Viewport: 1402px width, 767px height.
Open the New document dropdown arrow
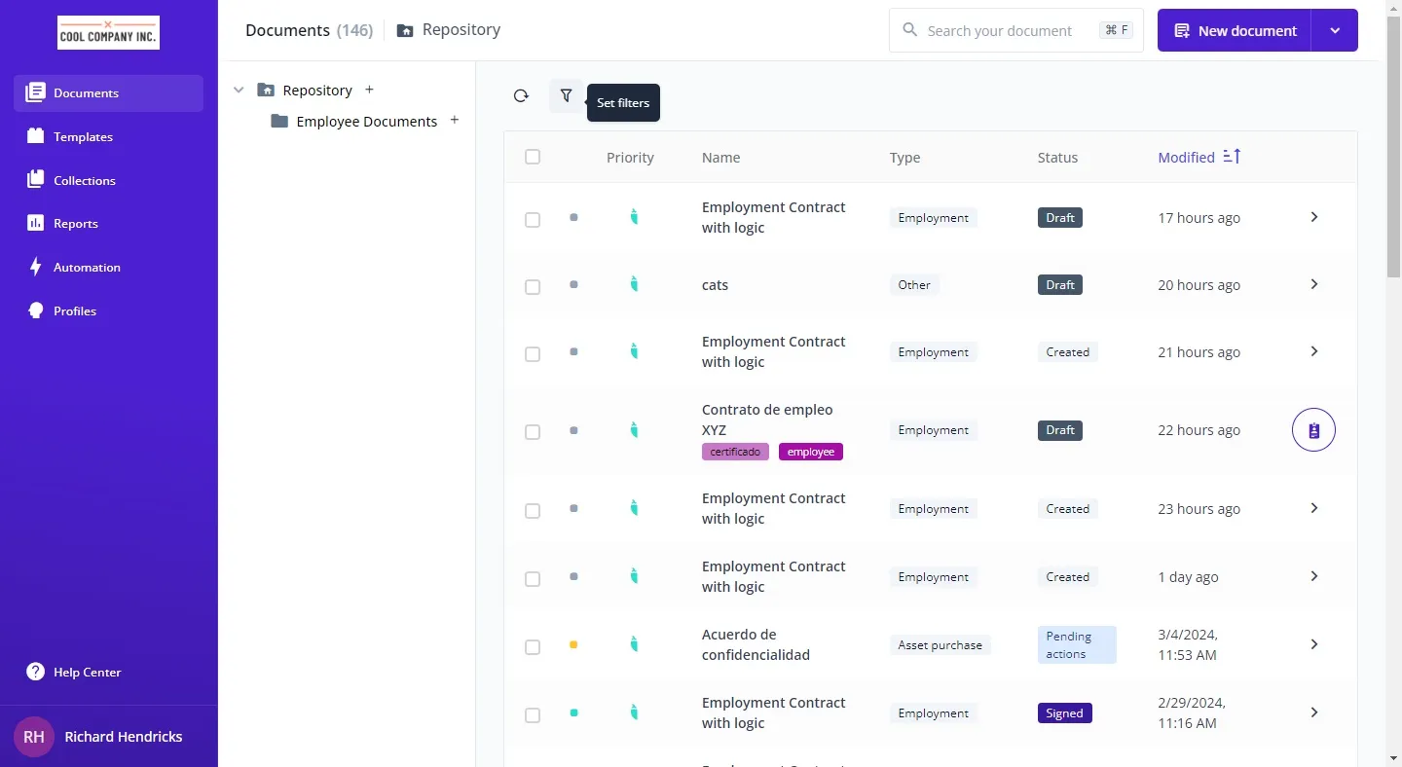1335,31
